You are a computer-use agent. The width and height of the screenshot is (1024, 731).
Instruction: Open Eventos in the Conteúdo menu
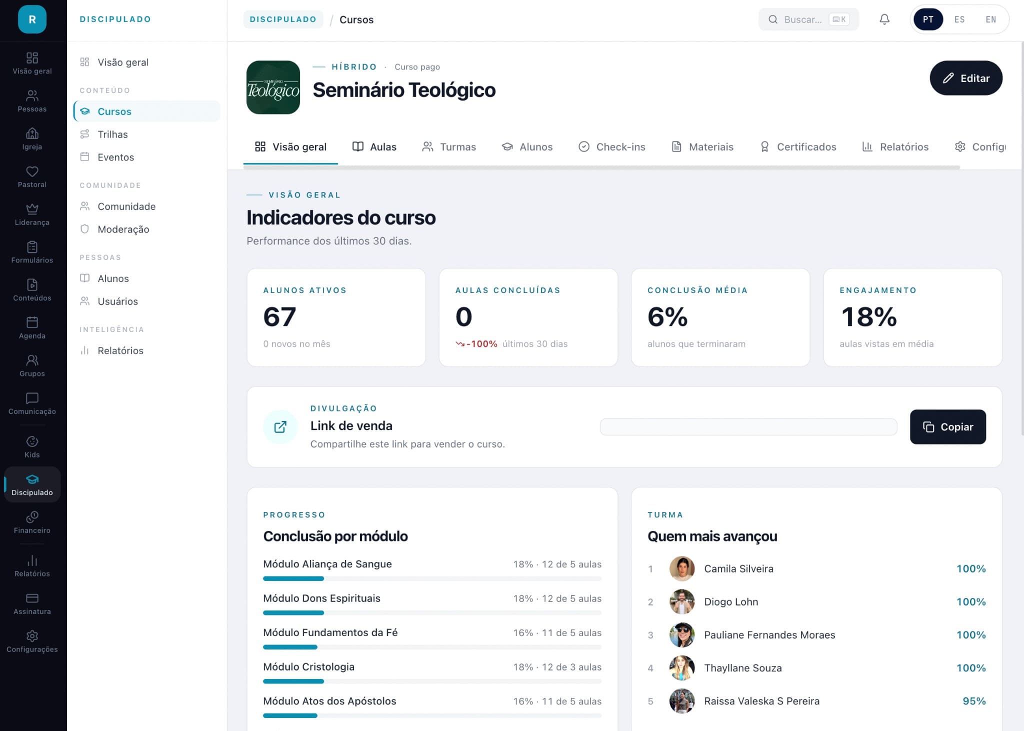pos(147,157)
